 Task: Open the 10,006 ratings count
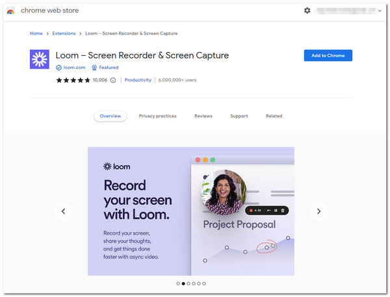(x=100, y=80)
